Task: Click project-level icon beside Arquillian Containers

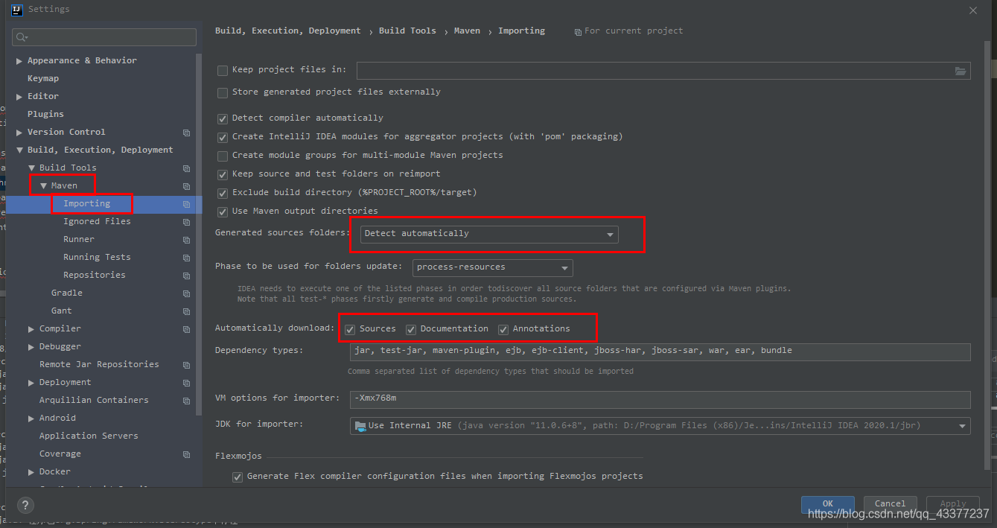Action: tap(186, 401)
